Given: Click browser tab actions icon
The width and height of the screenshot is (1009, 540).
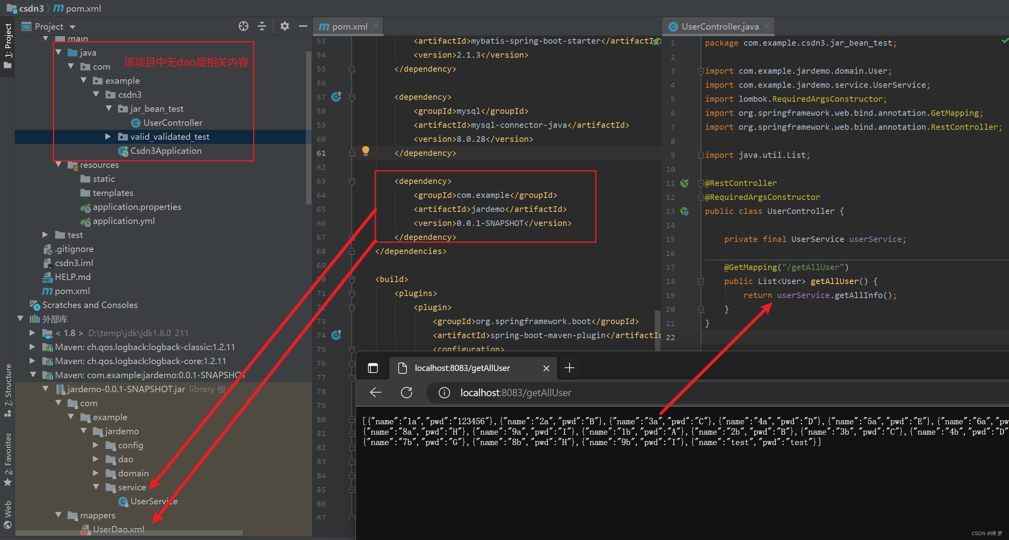Looking at the screenshot, I should click(x=373, y=368).
